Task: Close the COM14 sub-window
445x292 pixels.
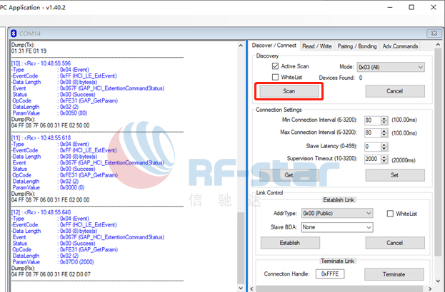Action: [434, 33]
